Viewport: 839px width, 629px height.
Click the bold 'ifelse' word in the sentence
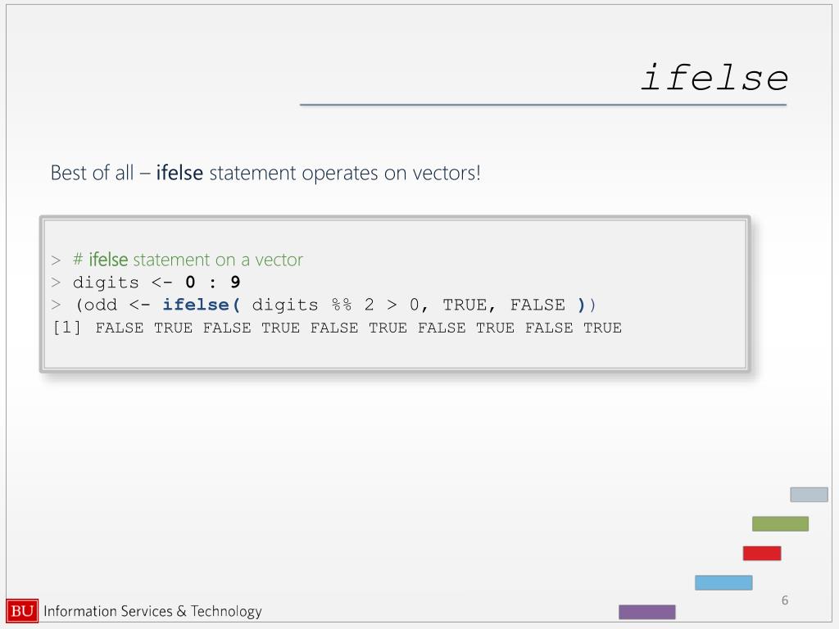tap(179, 173)
